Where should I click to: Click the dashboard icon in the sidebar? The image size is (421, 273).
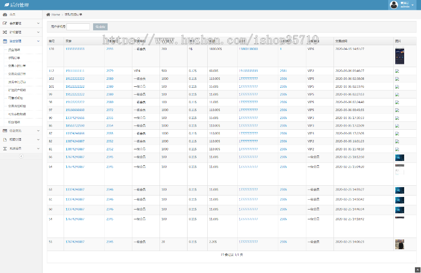(5, 14)
